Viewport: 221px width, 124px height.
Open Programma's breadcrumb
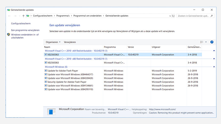pos(63,16)
